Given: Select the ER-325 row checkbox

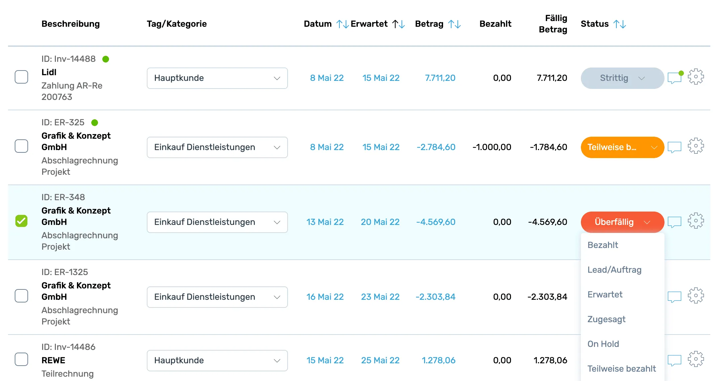Looking at the screenshot, I should click(x=21, y=146).
